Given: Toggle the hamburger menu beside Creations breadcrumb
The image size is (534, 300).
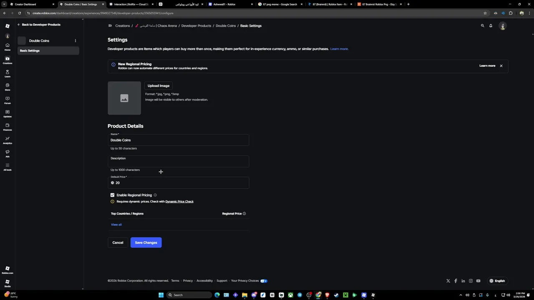Looking at the screenshot, I should pos(110,26).
